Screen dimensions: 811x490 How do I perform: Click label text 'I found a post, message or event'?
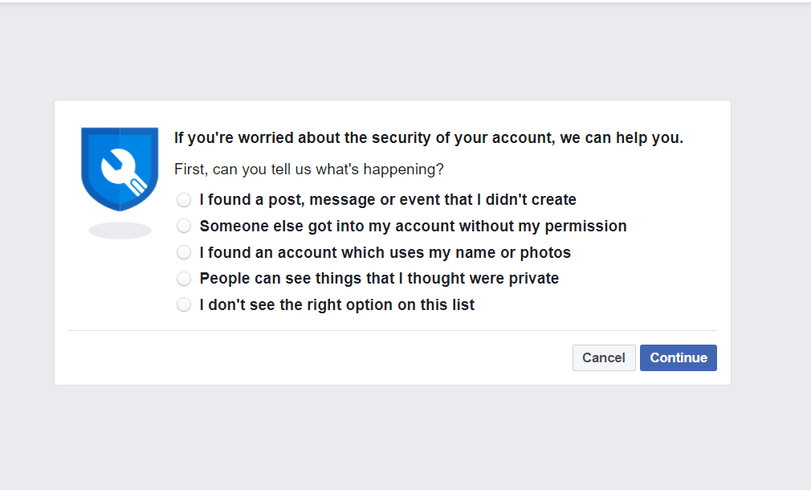(x=388, y=200)
